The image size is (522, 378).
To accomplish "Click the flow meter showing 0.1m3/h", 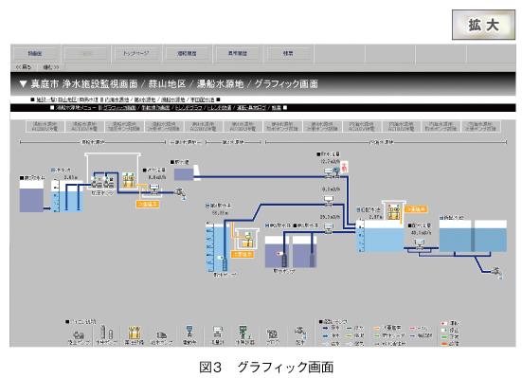I will coord(329,200).
